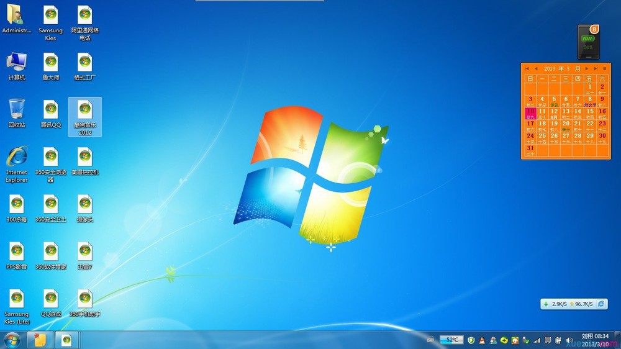621x349 pixels.
Task: Select date 31 in the calendar gadget
Action: coord(531,150)
